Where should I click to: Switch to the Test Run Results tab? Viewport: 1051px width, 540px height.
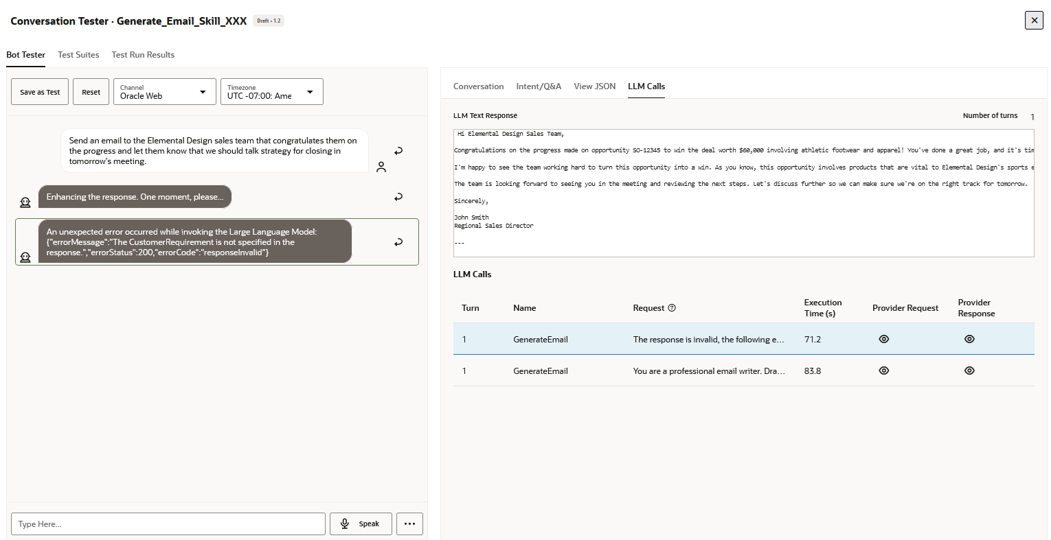pos(143,54)
